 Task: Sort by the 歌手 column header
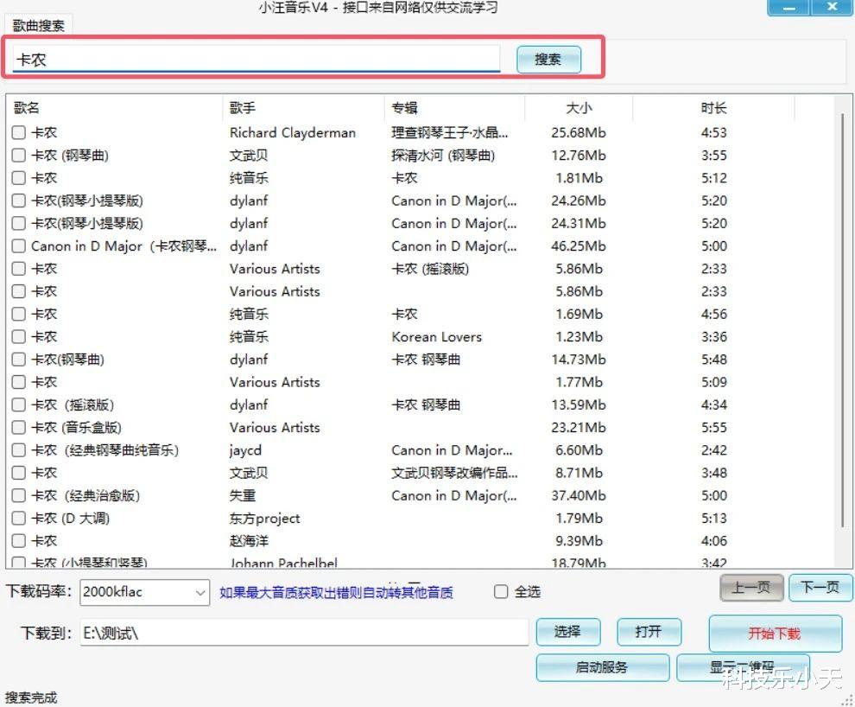(304, 107)
